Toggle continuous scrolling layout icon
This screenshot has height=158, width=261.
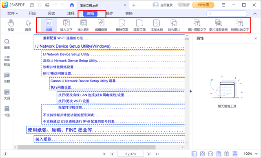235,154
